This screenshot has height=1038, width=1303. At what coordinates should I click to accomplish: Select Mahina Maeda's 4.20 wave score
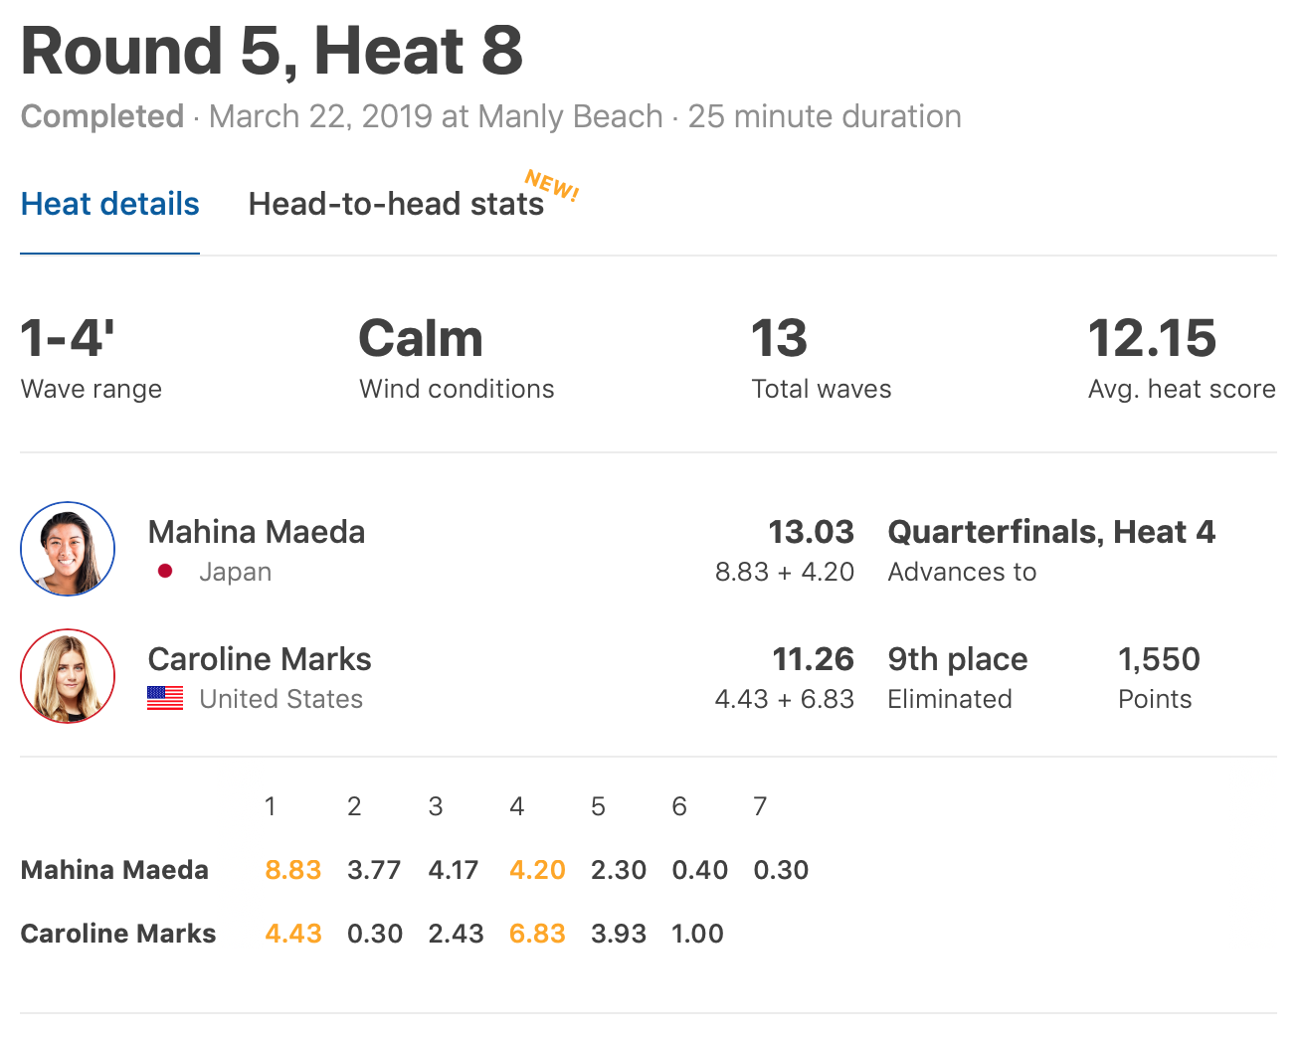click(x=537, y=870)
